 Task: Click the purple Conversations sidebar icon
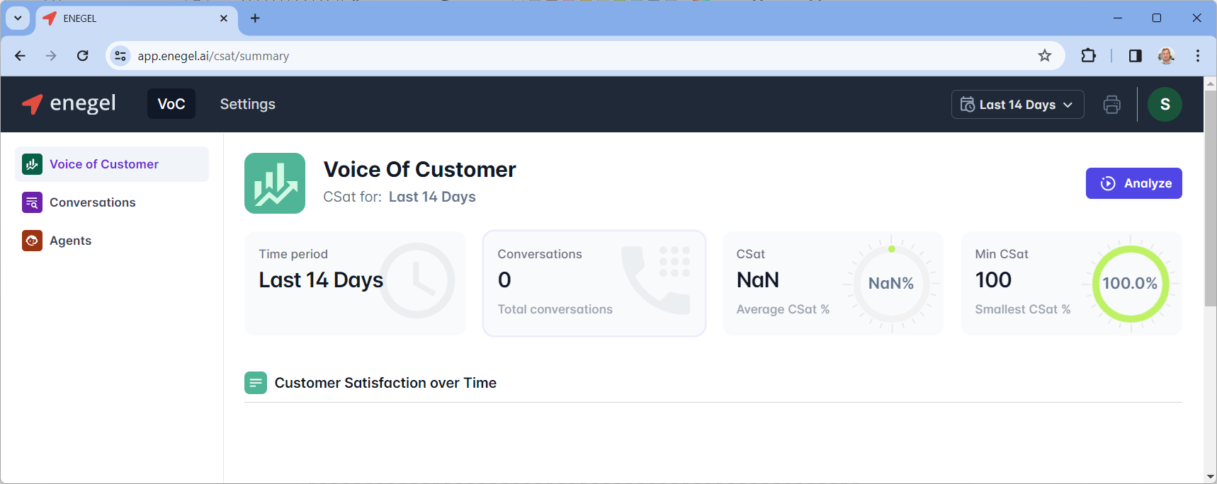32,202
